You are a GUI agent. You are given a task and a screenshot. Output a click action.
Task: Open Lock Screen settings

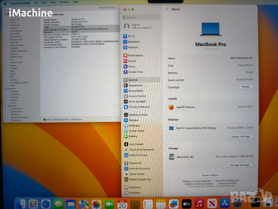[134, 144]
